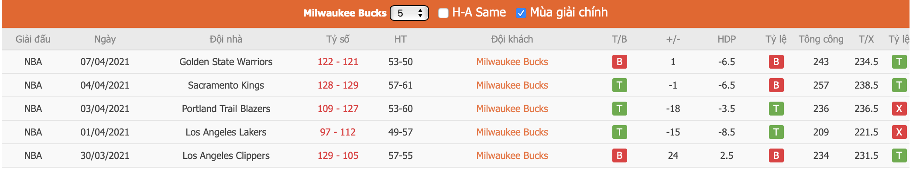Click the Tổng cộng column header
Screen dimensions: 913x172
pyautogui.click(x=821, y=39)
